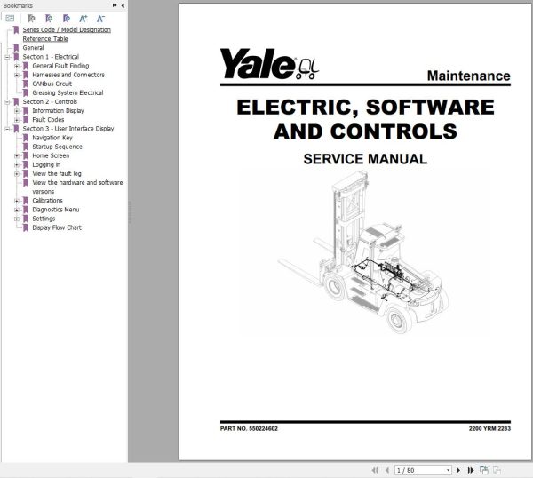Click the forklift illustration on the page
The width and height of the screenshot is (533, 478).
(x=362, y=252)
